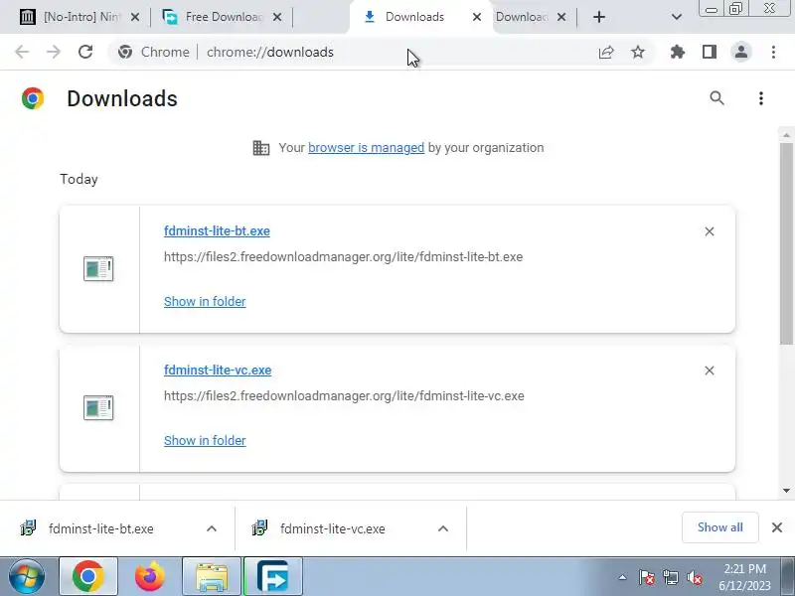
Task: Close the download shelf bar
Action: pyautogui.click(x=777, y=527)
